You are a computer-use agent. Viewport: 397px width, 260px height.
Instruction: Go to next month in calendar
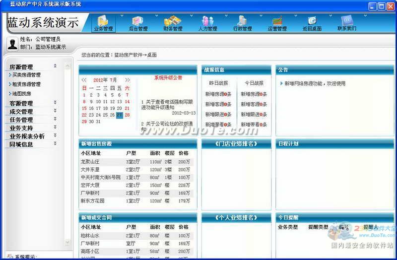128,80
